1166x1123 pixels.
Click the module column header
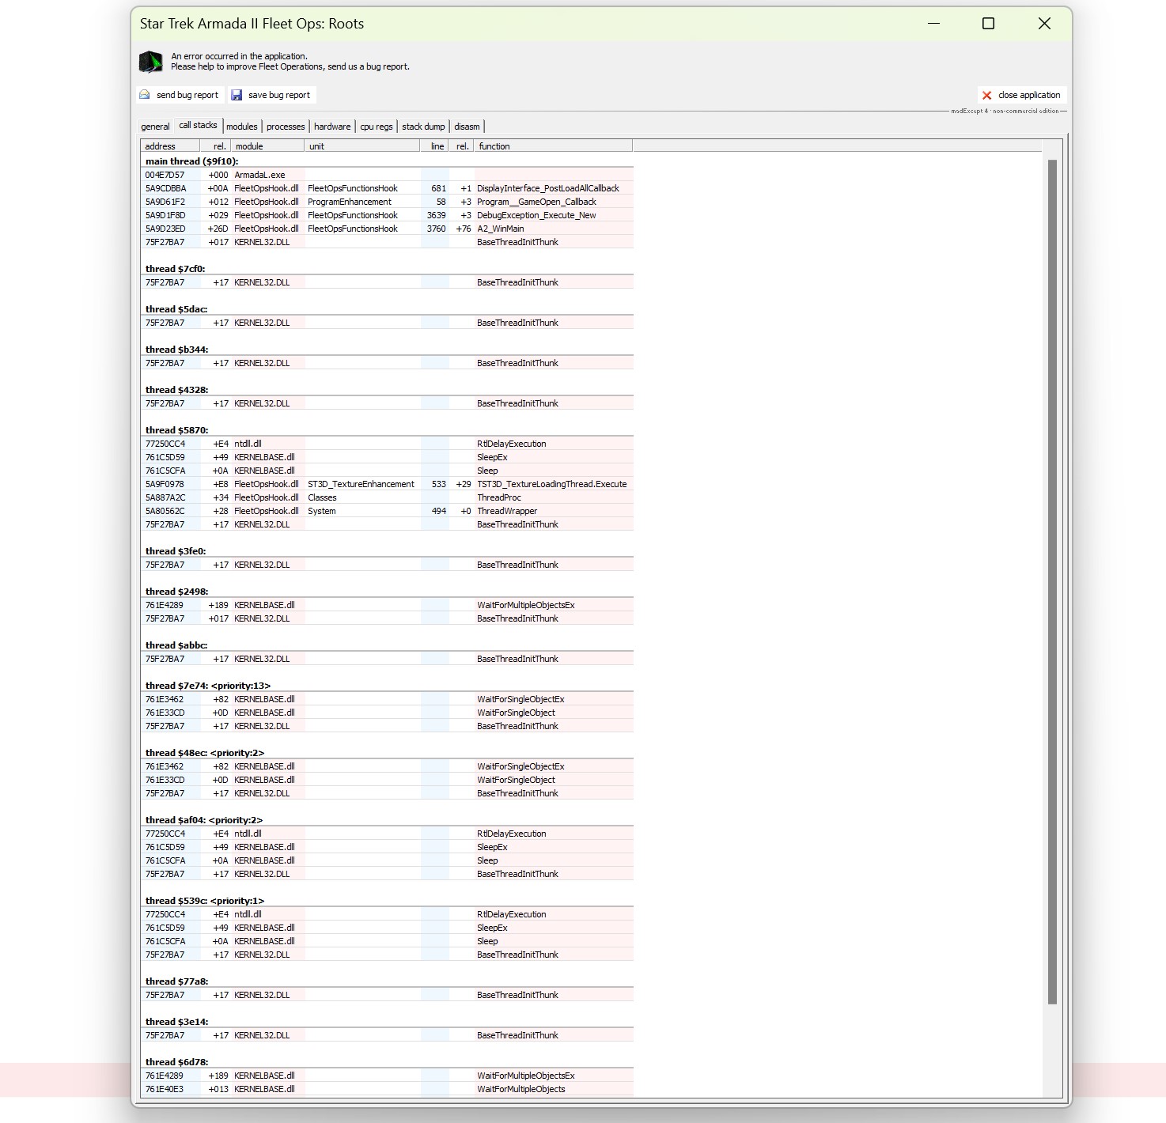coord(267,146)
